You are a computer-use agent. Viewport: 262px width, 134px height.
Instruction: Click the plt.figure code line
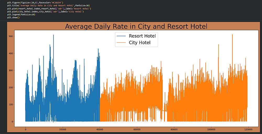35,3
